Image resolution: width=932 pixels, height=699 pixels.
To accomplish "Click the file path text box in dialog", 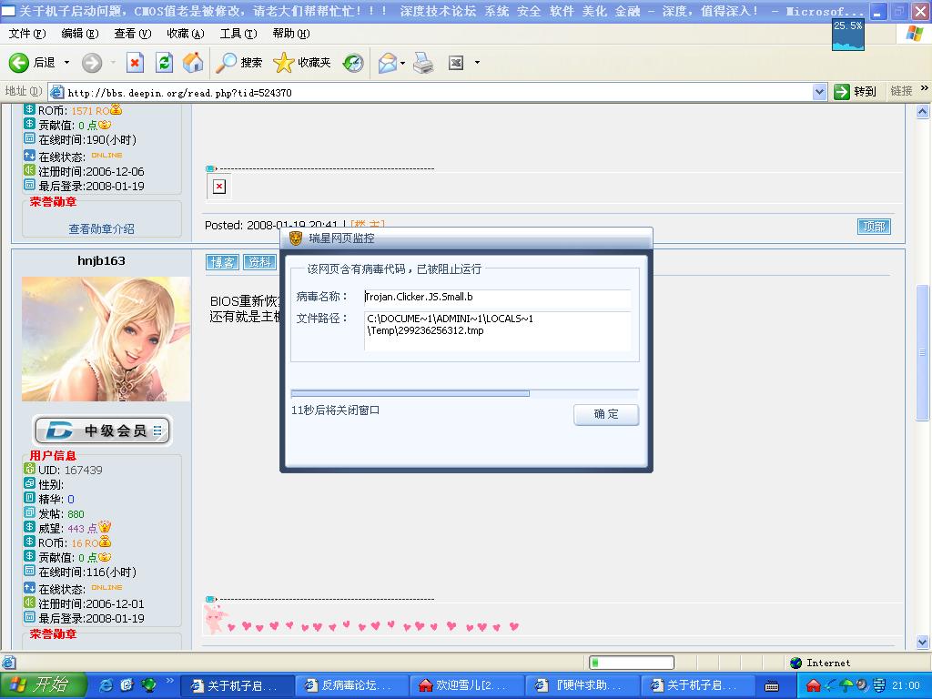I will (x=497, y=330).
